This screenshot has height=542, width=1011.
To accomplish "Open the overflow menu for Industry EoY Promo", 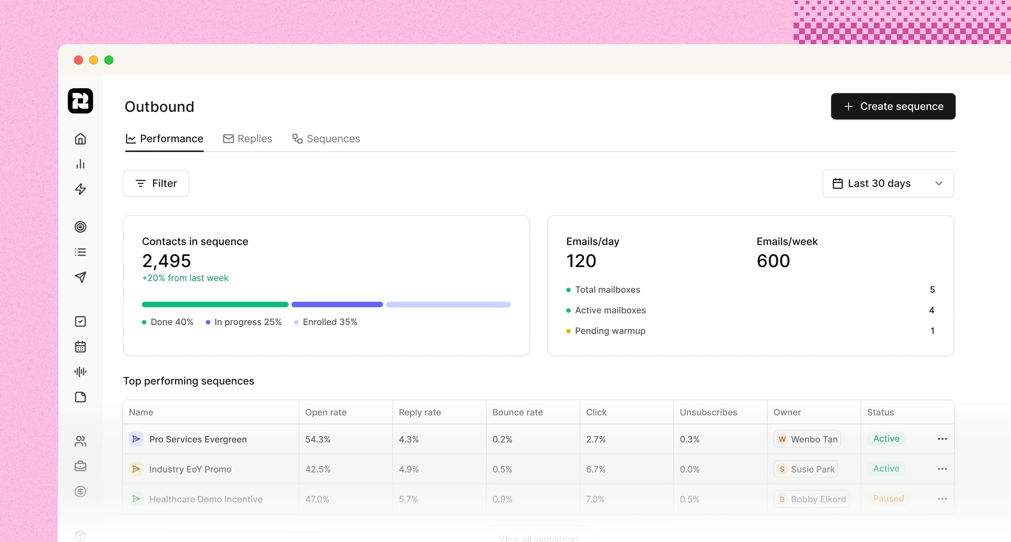I will pos(942,469).
